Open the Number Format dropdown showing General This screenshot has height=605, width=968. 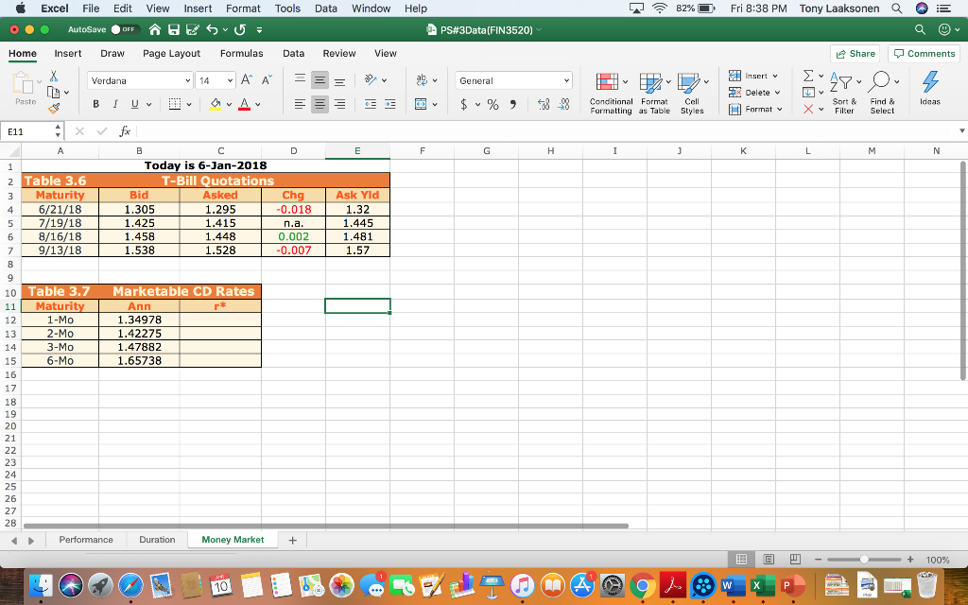pyautogui.click(x=513, y=81)
